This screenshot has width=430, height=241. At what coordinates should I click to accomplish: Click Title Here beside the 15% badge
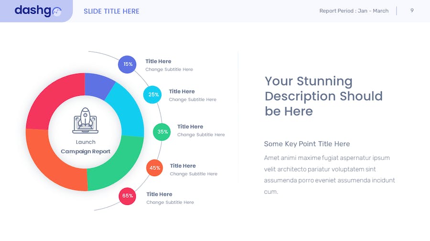158,61
